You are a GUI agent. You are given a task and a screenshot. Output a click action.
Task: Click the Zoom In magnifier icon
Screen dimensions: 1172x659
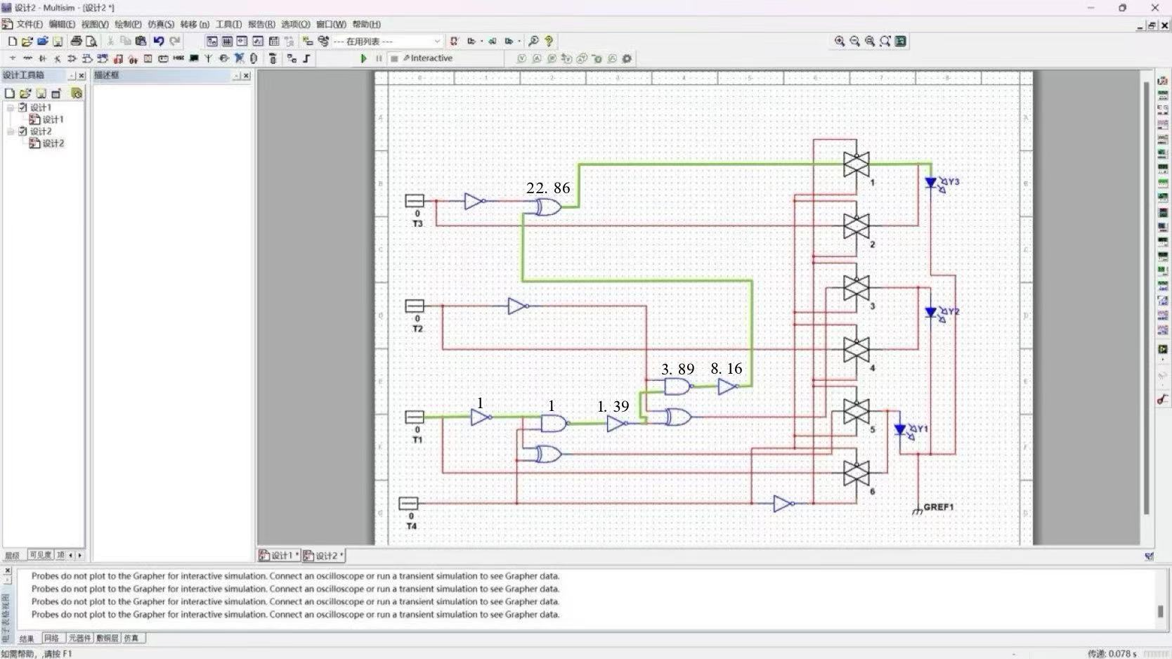tap(839, 41)
